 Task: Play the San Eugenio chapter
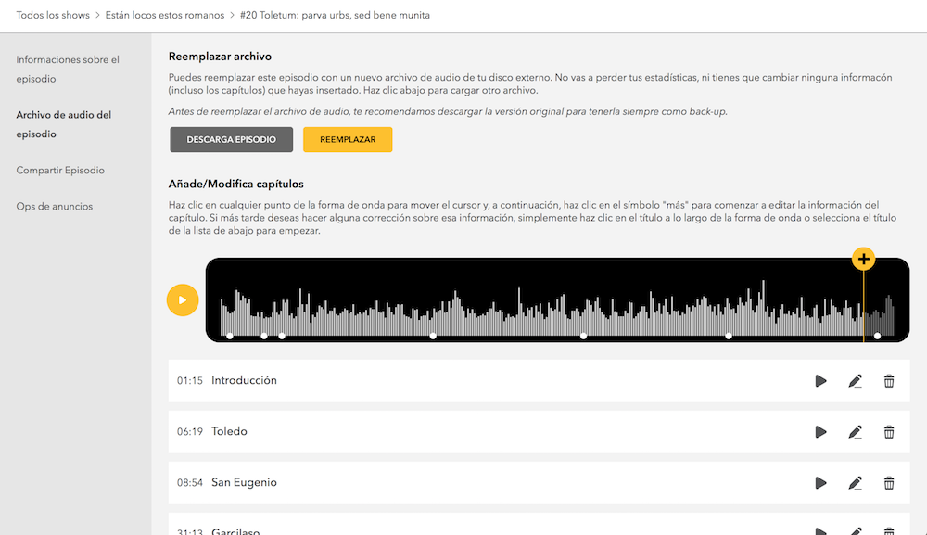point(820,483)
